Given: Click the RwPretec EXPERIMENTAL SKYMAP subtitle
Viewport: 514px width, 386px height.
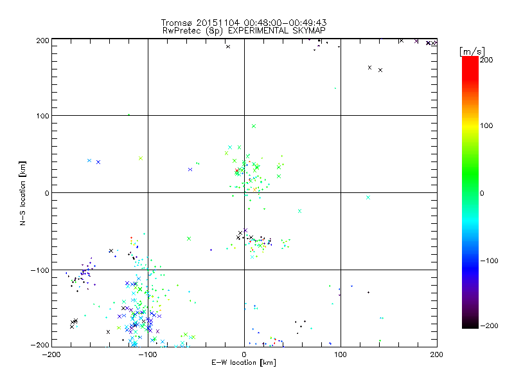Looking at the screenshot, I should point(244,30).
